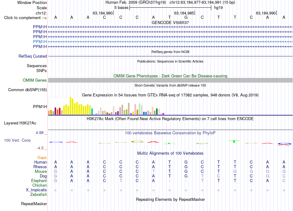This screenshot has height=211, width=293.
Task: Click the 4.88 PhyloP upper scale value
Action: [x=39, y=133]
